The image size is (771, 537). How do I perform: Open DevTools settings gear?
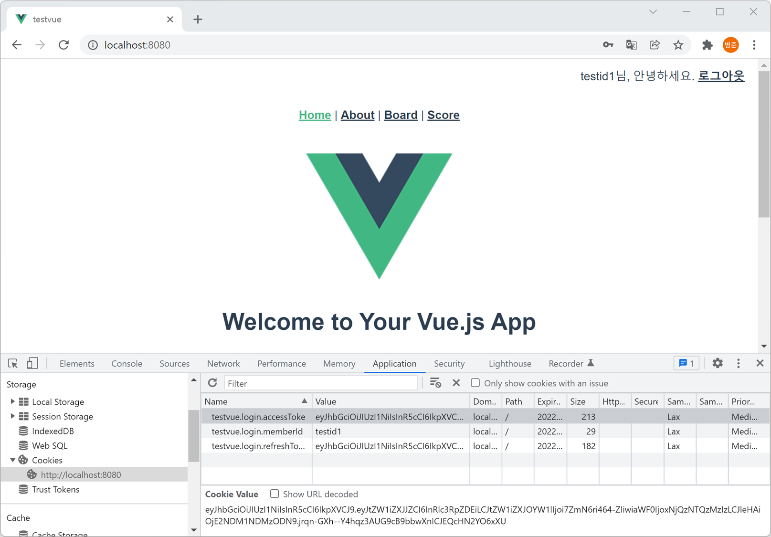(718, 363)
